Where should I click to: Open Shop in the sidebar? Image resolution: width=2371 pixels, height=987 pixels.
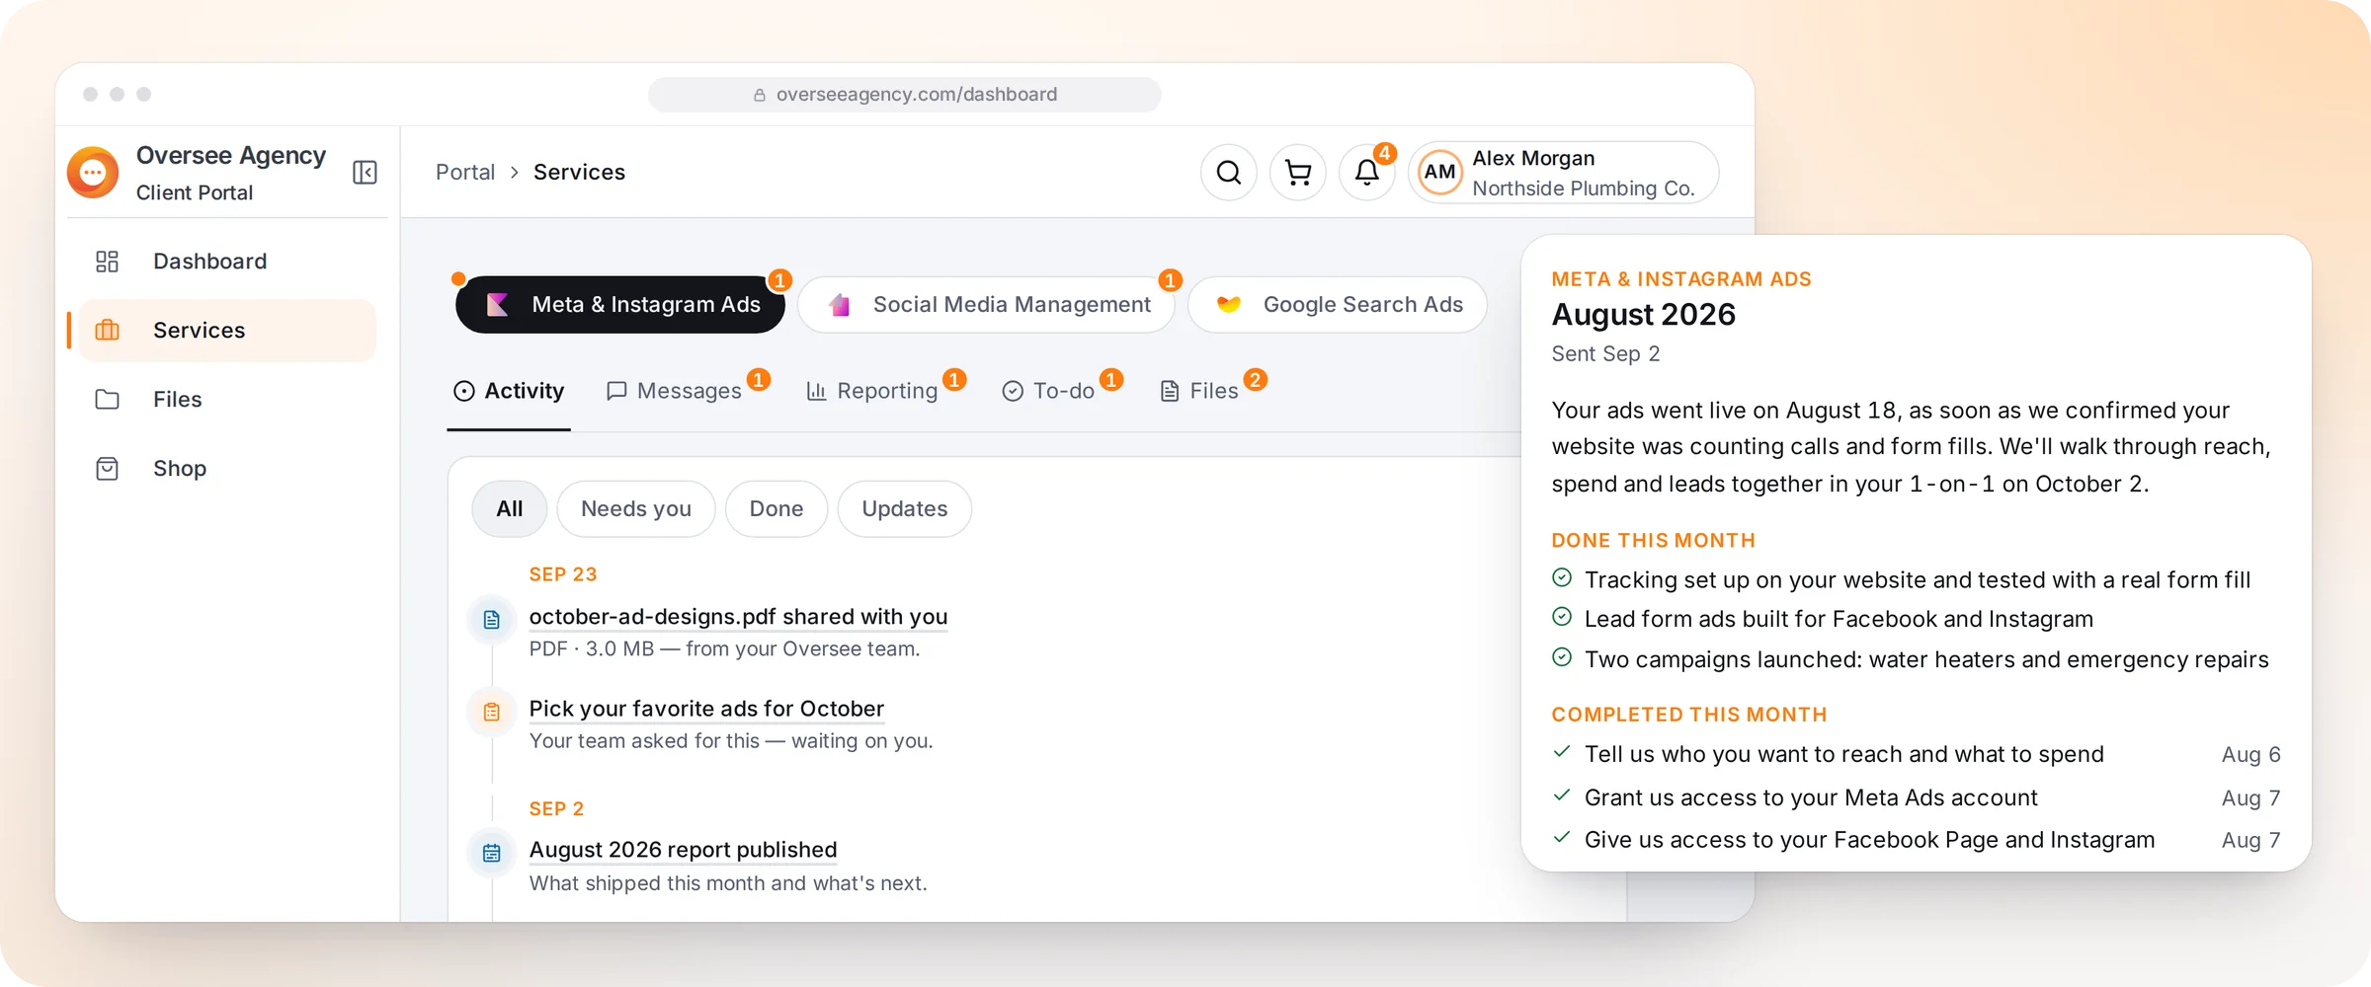click(x=228, y=469)
